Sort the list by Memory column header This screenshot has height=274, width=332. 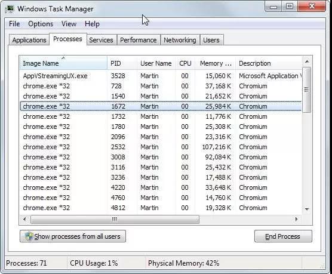point(216,63)
